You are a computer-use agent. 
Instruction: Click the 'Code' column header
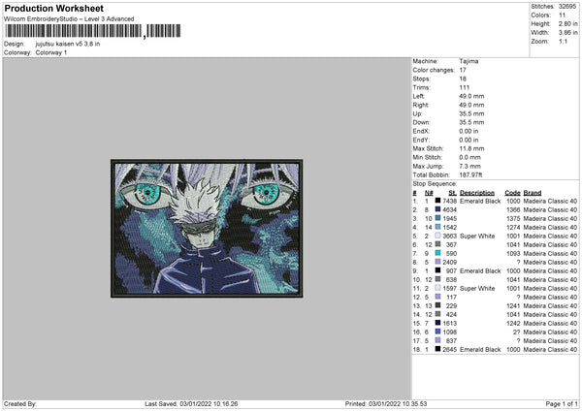[512, 193]
